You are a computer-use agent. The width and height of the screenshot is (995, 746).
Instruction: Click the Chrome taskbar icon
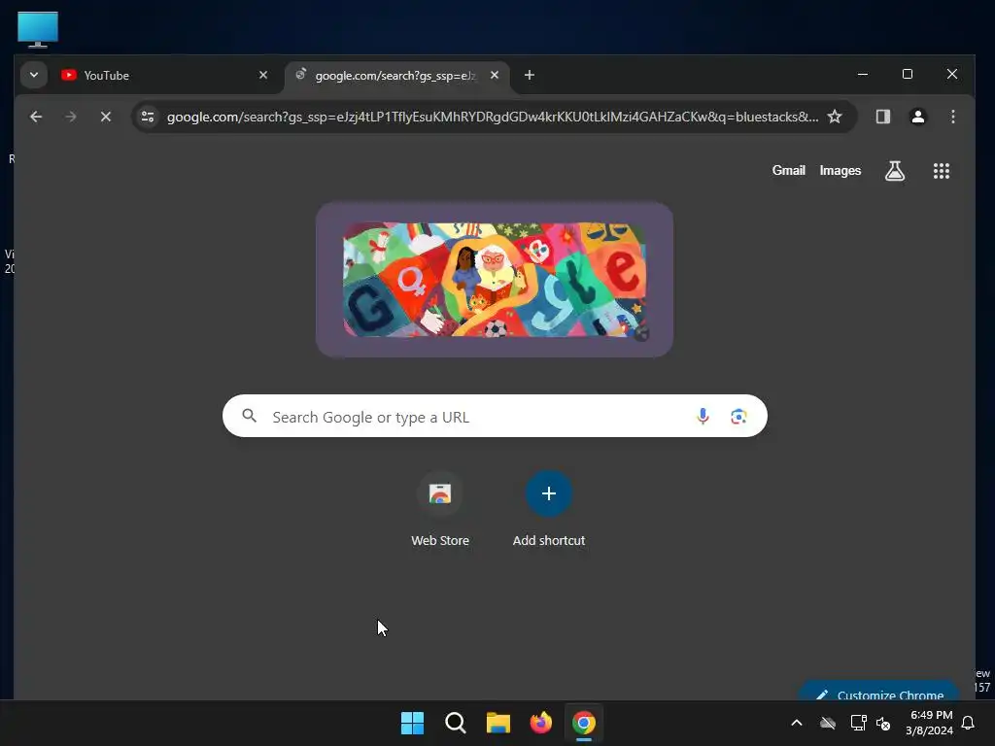pos(584,723)
